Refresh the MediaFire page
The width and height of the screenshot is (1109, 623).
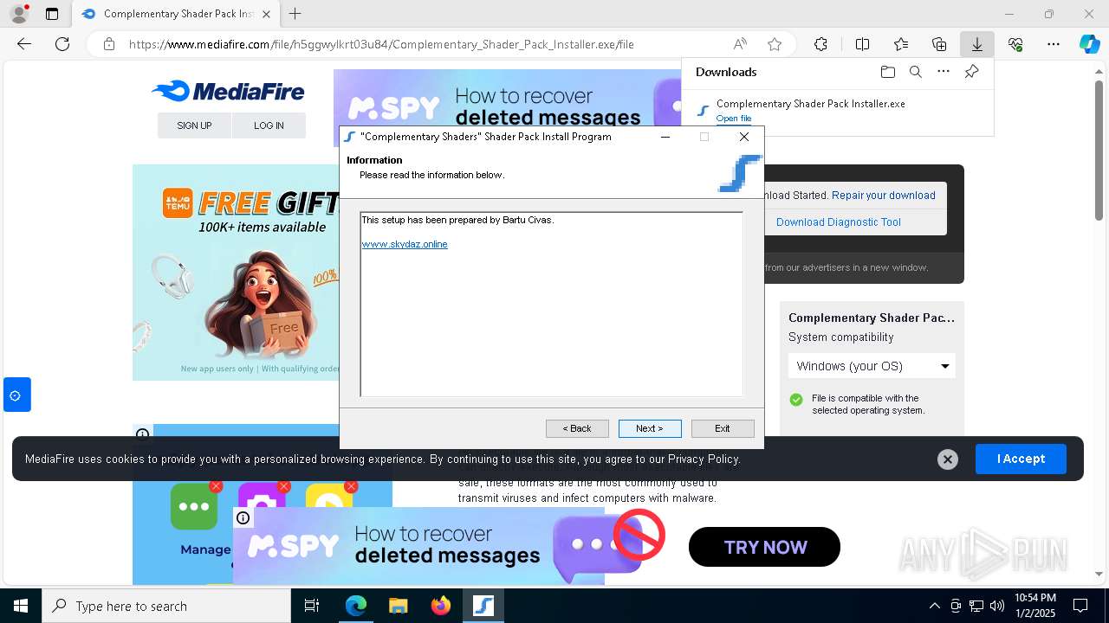coord(62,44)
